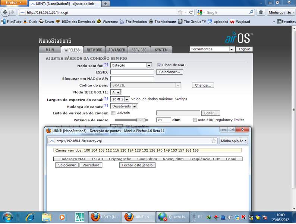Switch to the ADVANCED tab
The image size is (296, 224).
tap(117, 50)
